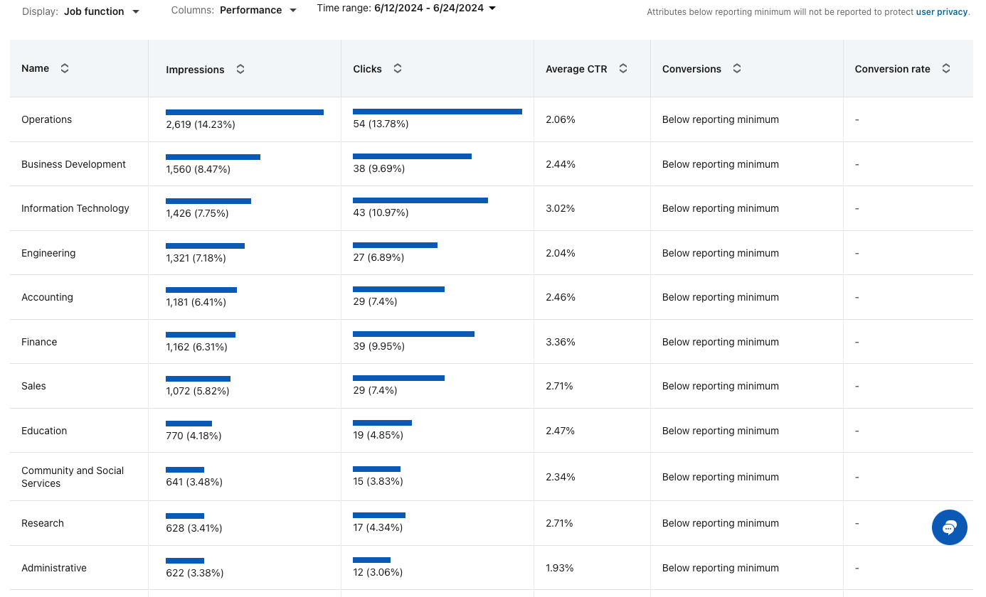This screenshot has height=597, width=986.
Task: Open the chat support bubble
Action: coord(949,527)
